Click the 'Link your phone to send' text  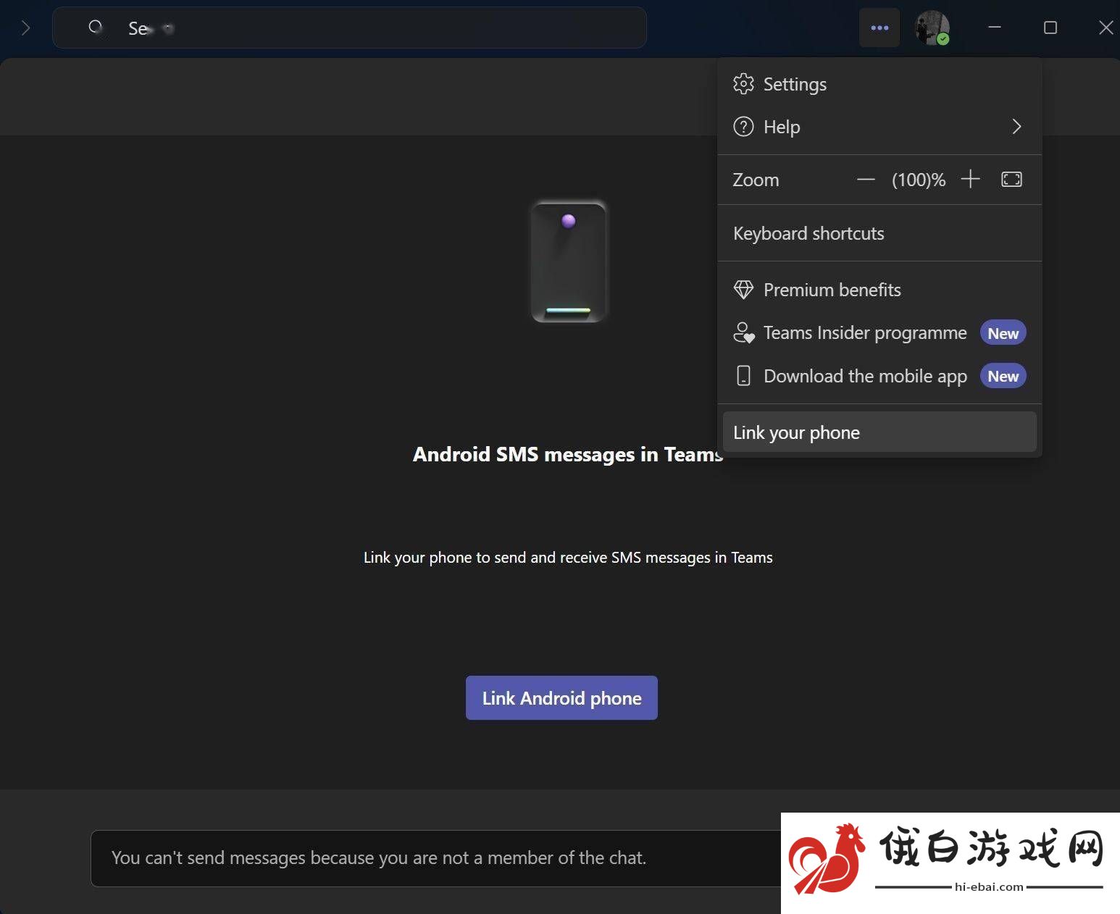coord(568,558)
